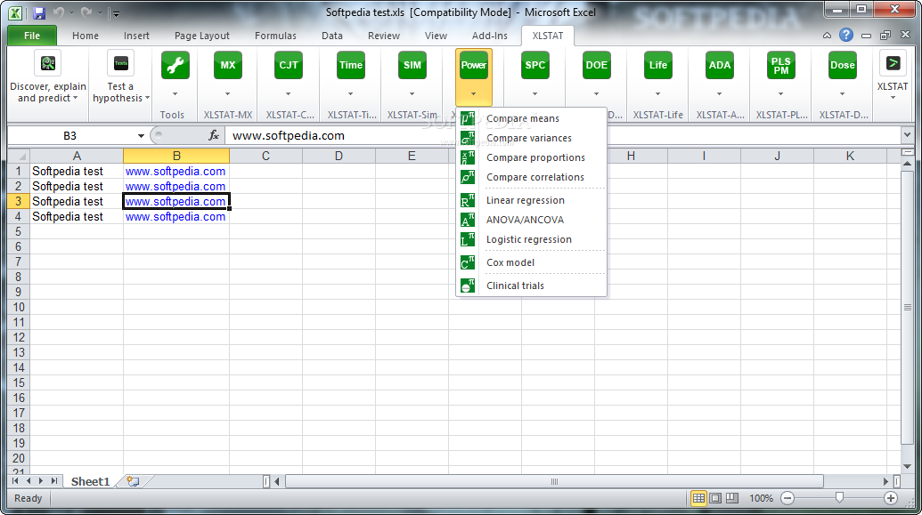Screen dimensions: 922x515
Task: Click the formula bar input field
Action: (561, 136)
